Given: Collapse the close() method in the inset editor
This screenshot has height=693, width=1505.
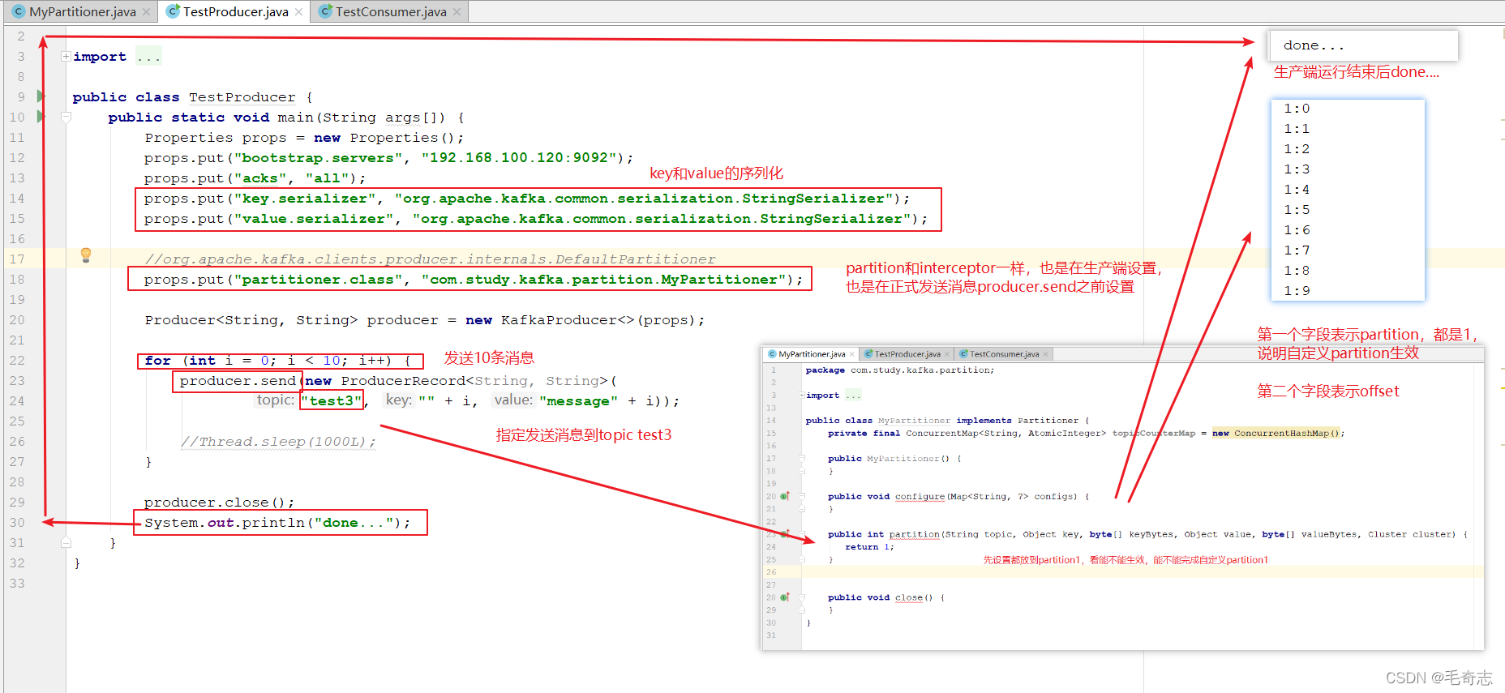Looking at the screenshot, I should click(802, 597).
